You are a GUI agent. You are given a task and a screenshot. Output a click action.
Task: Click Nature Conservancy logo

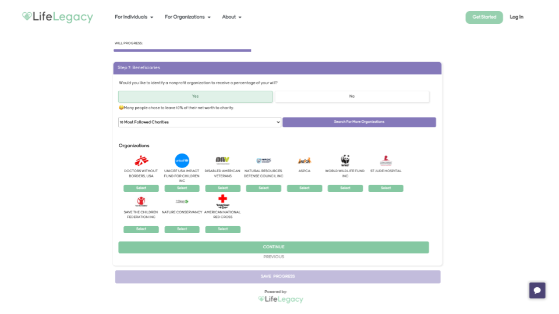tap(182, 202)
